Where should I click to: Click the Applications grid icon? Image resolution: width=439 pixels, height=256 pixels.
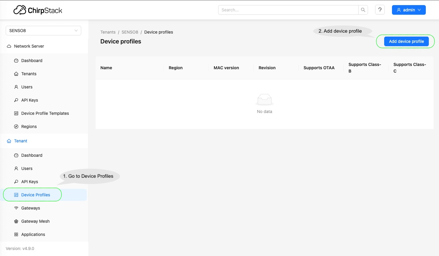pyautogui.click(x=16, y=234)
